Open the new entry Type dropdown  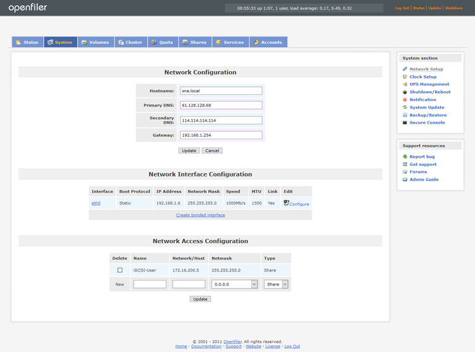(x=276, y=284)
